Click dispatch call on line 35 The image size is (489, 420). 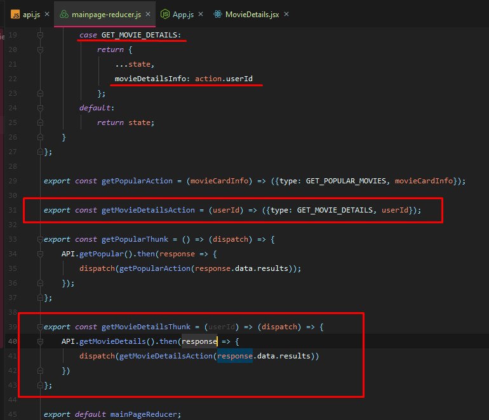(x=97, y=268)
